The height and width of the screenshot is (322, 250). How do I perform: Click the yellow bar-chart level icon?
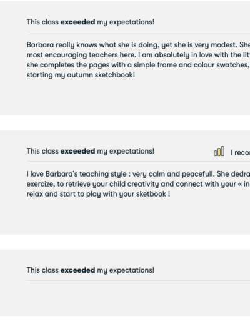pos(219,151)
